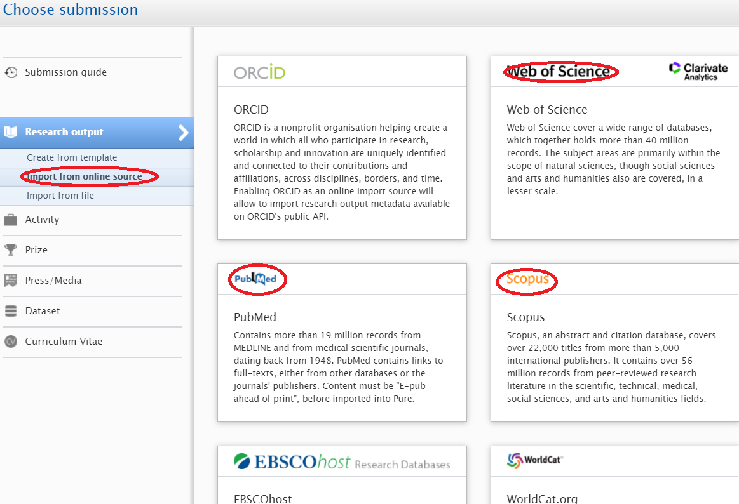Screen dimensions: 739x504
Task: Click the PubMed logo
Action: (256, 279)
